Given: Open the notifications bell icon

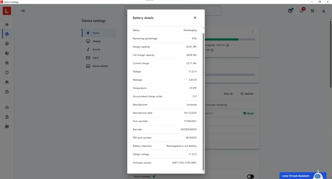Looking at the screenshot, I should [302, 11].
